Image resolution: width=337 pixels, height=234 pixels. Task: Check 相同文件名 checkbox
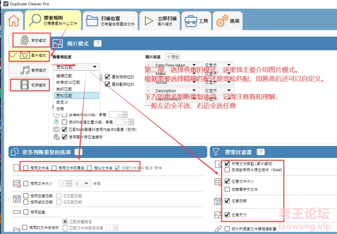click(x=26, y=168)
